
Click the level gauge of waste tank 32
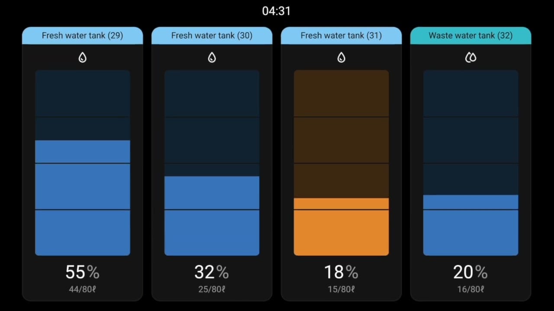click(x=470, y=163)
